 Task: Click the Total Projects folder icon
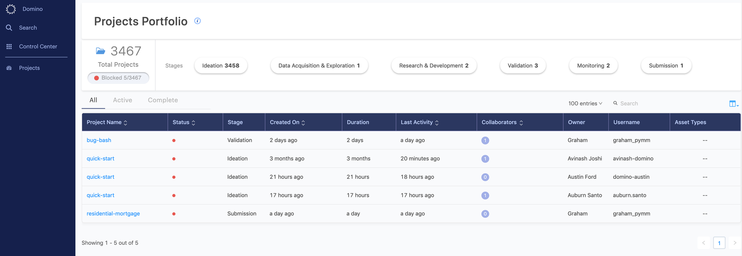(x=100, y=51)
